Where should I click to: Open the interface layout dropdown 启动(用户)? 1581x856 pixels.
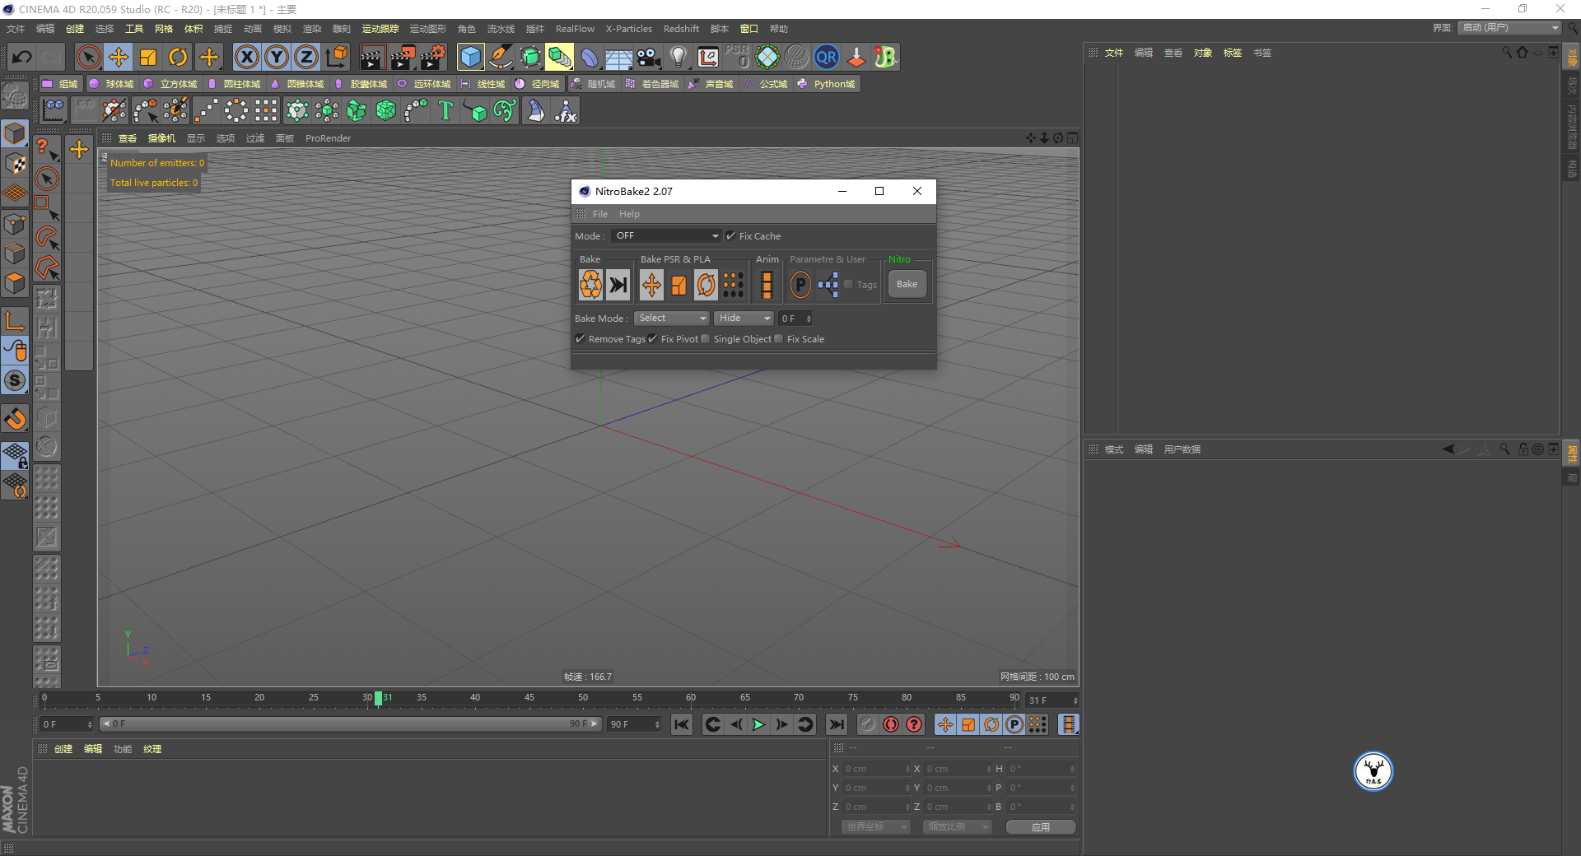coord(1509,28)
